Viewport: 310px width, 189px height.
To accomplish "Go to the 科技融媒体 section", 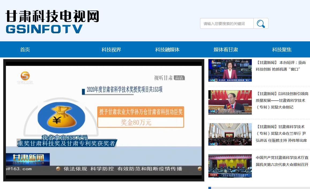I will pyautogui.click(x=167, y=50).
